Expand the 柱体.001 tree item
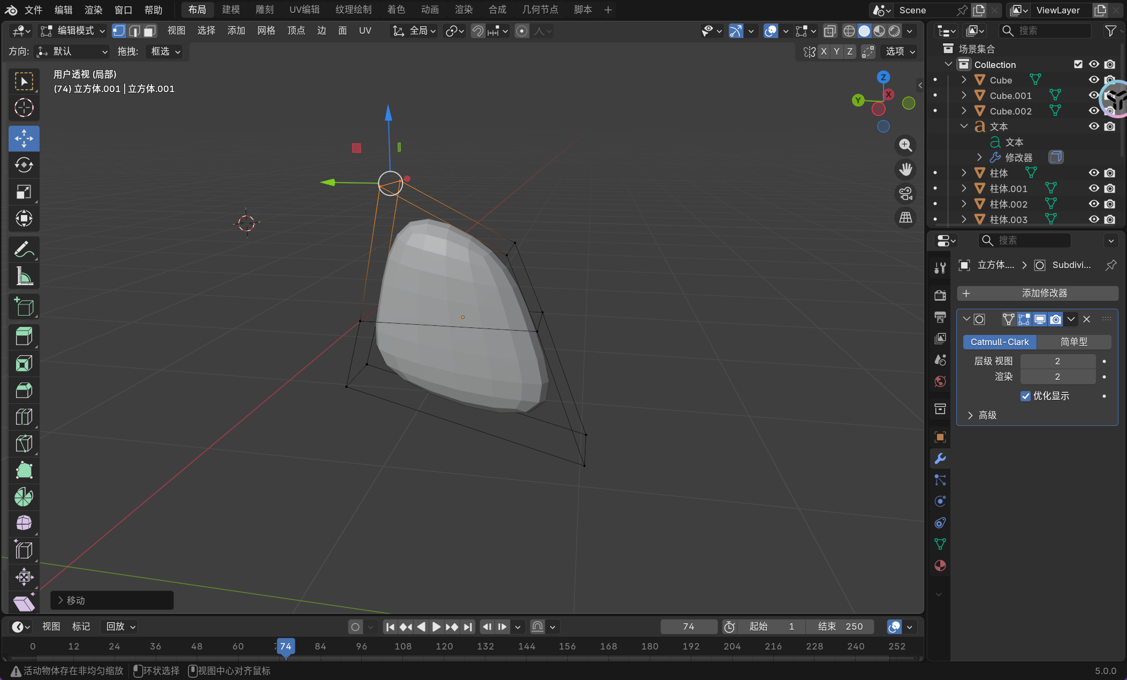 pos(964,188)
